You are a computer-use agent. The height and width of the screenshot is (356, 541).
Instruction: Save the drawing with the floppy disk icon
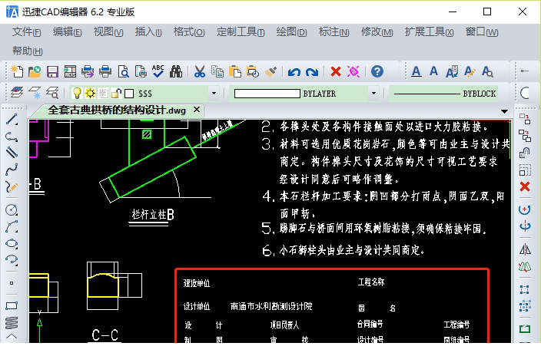(x=52, y=71)
